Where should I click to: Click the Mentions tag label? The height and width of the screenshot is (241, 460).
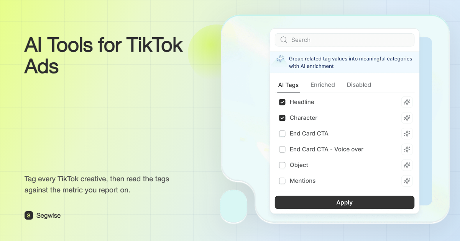[x=303, y=181]
